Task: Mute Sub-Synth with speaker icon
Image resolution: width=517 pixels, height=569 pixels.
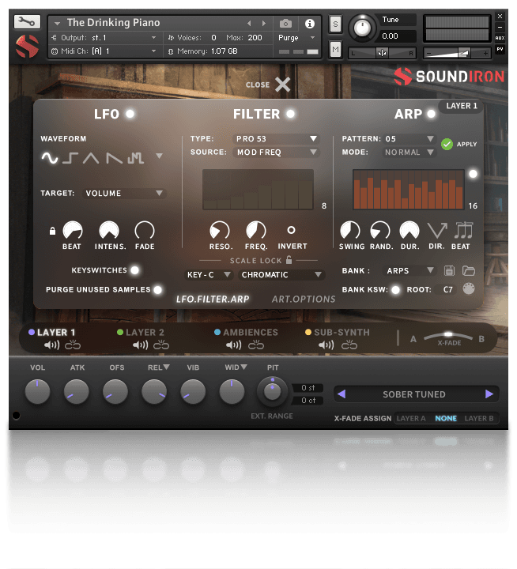Action: tap(326, 345)
